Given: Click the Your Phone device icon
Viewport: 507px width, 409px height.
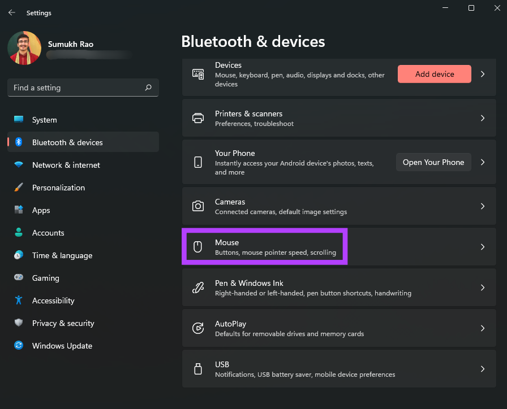Looking at the screenshot, I should [x=197, y=162].
